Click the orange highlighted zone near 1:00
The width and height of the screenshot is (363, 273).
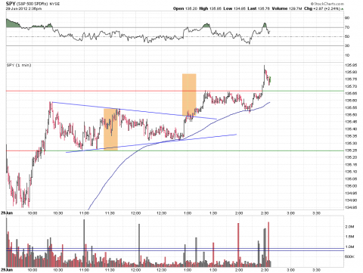point(189,95)
